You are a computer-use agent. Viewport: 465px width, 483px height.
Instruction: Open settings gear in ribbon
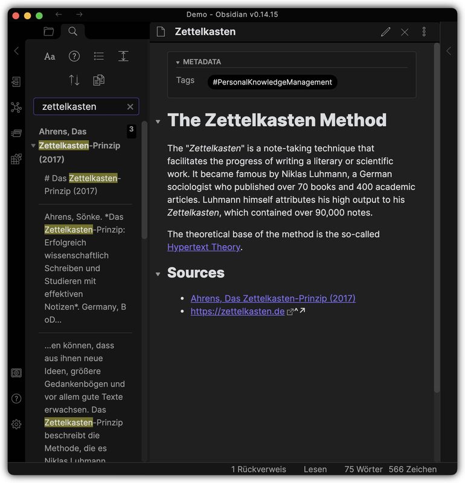(16, 424)
